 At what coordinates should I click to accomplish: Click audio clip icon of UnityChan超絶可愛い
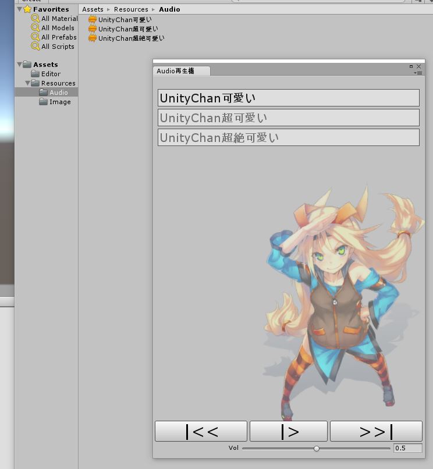[93, 38]
